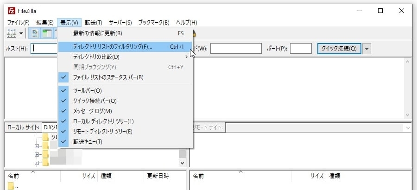The height and width of the screenshot is (190, 417).
Task: Uncheck 転送キュー in the menu
Action: pos(88,142)
